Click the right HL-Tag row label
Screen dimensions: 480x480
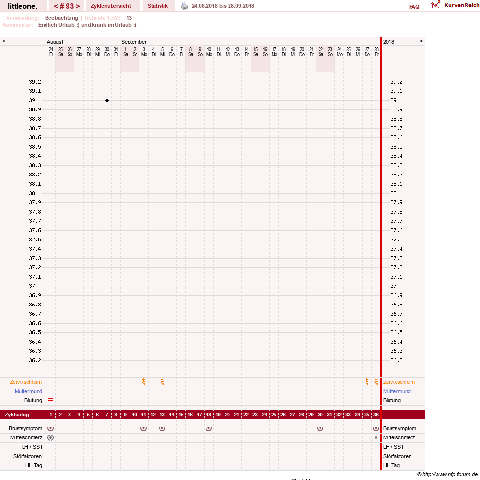[391, 465]
